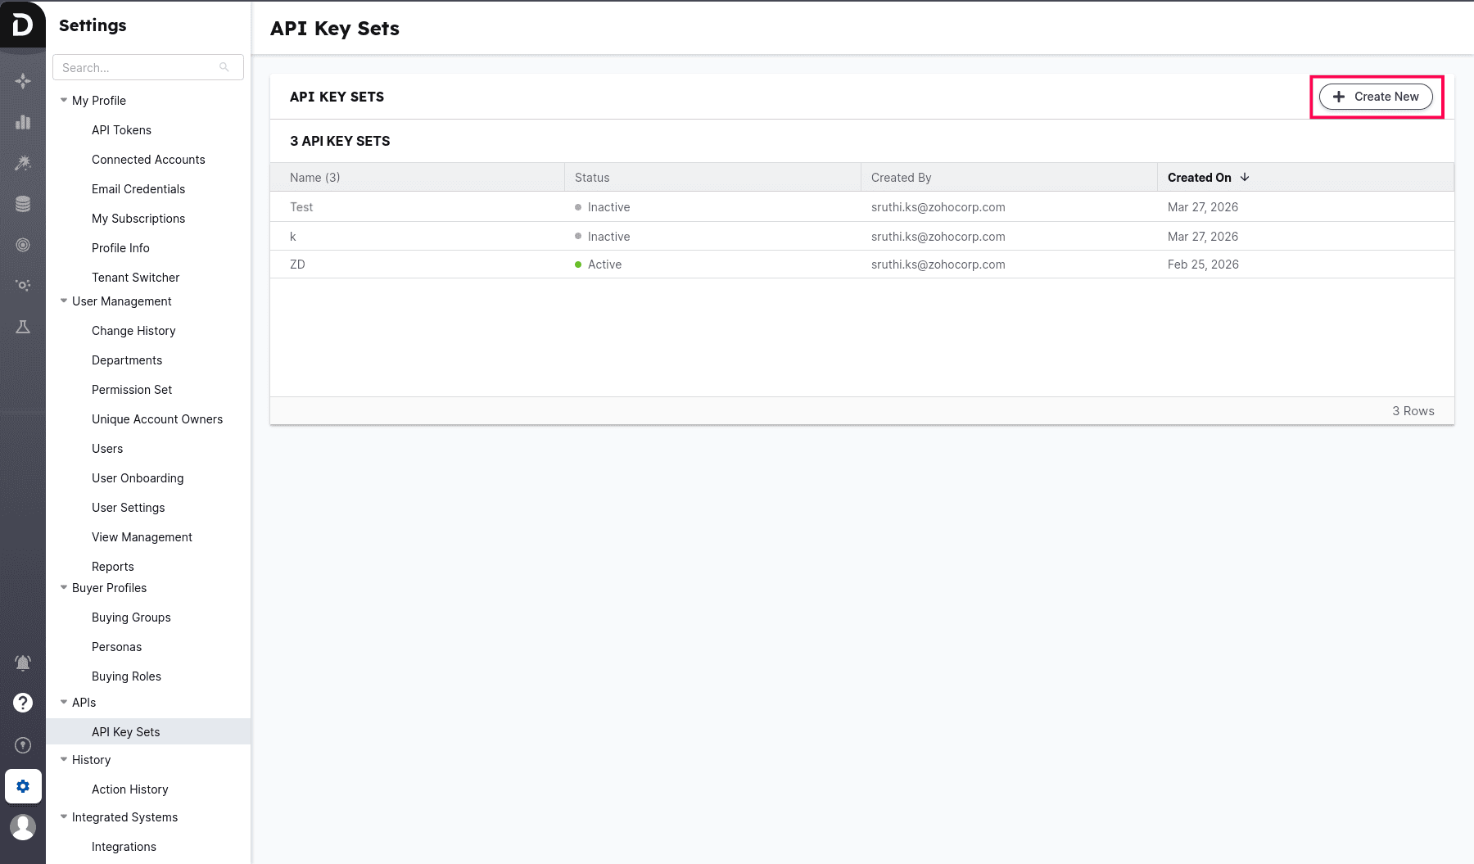
Task: Open the ZD API key set
Action: [297, 265]
